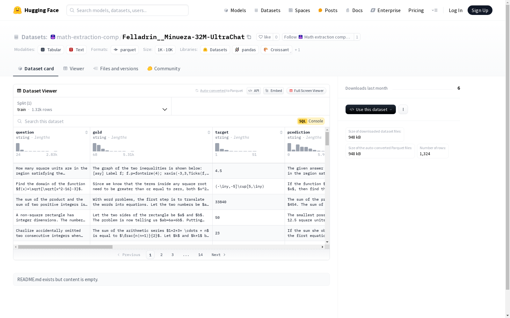Sort the gold column
The image size is (510, 318).
coord(209,132)
